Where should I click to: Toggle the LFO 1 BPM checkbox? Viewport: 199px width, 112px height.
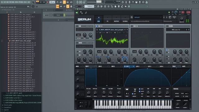tap(140, 89)
